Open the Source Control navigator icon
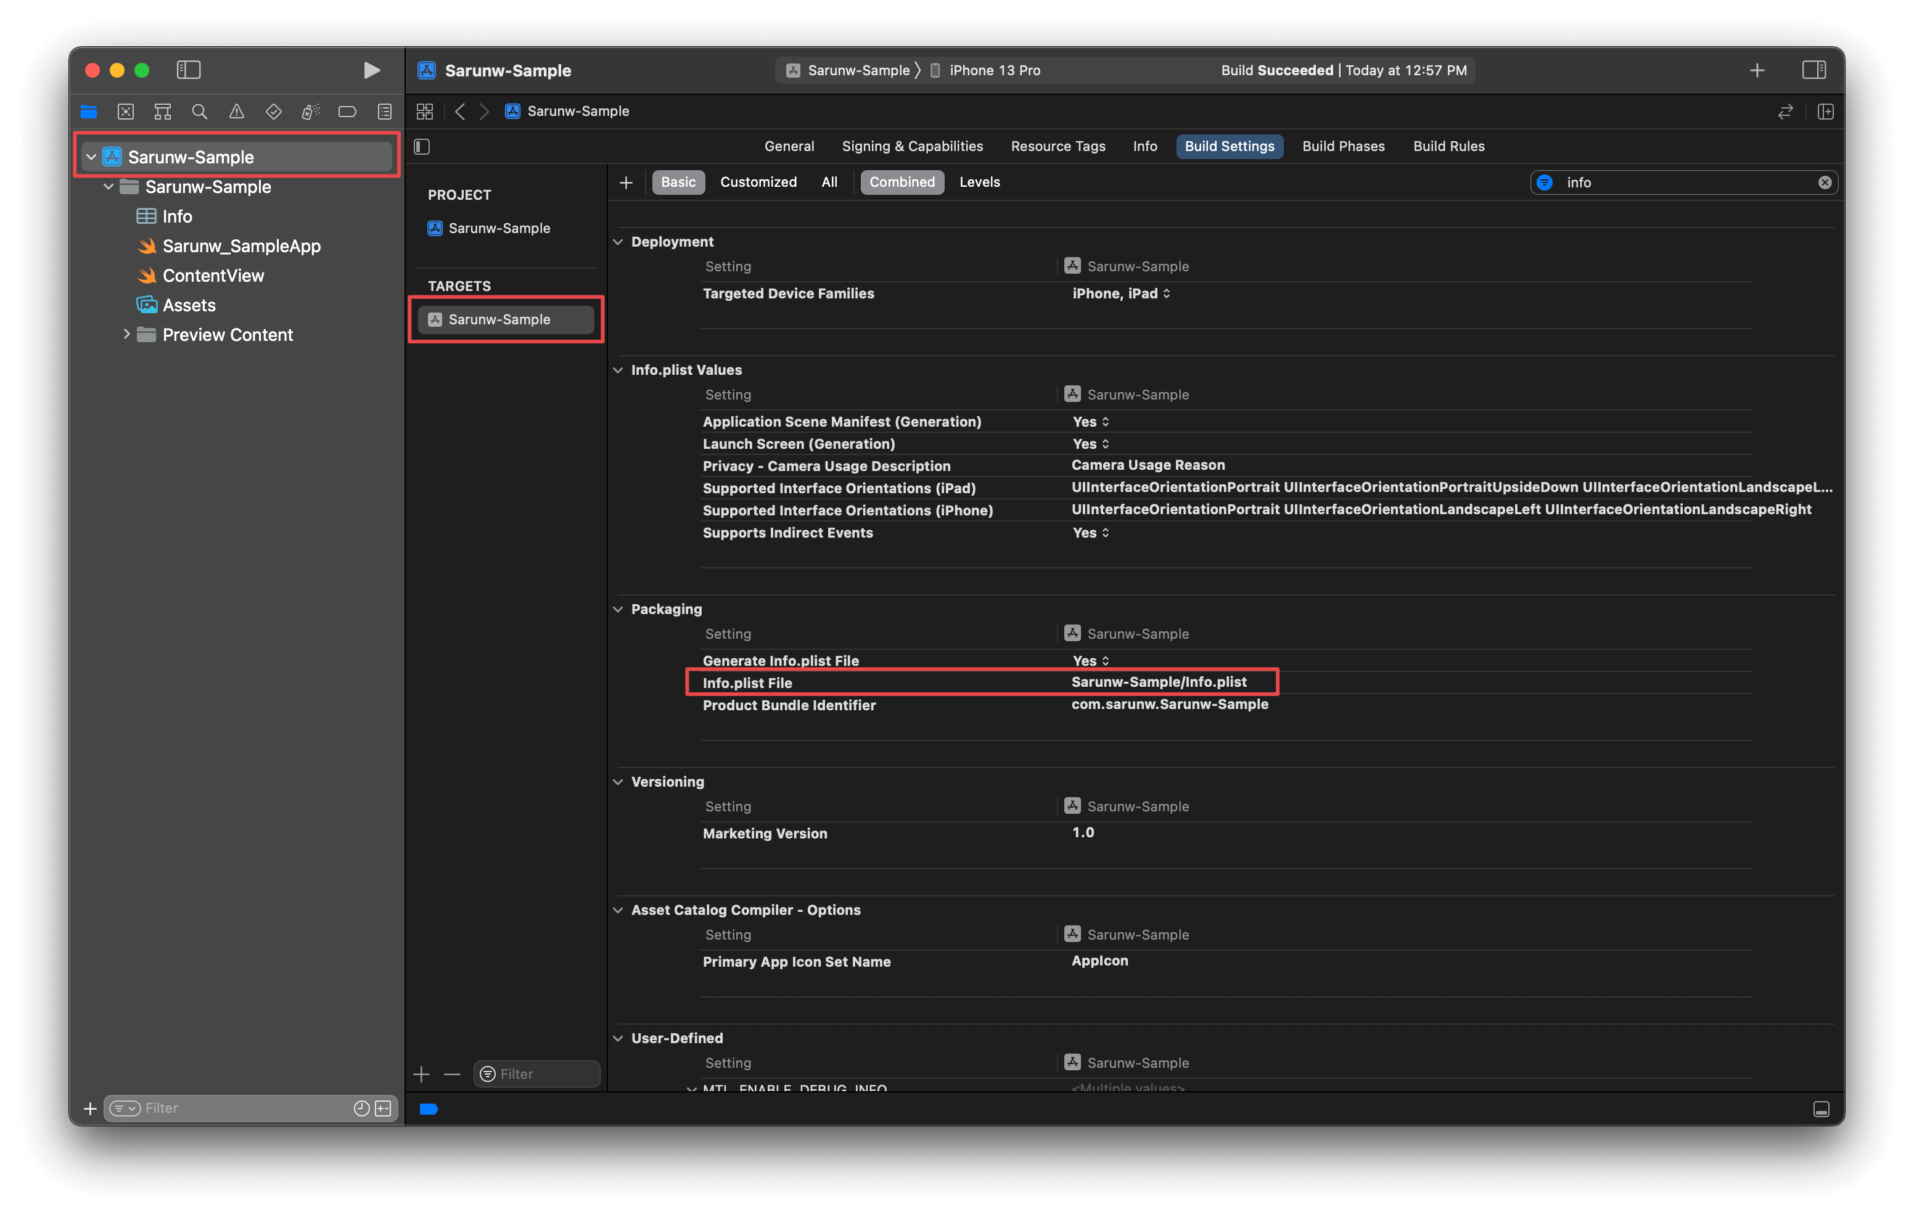This screenshot has height=1217, width=1914. tap(126, 112)
